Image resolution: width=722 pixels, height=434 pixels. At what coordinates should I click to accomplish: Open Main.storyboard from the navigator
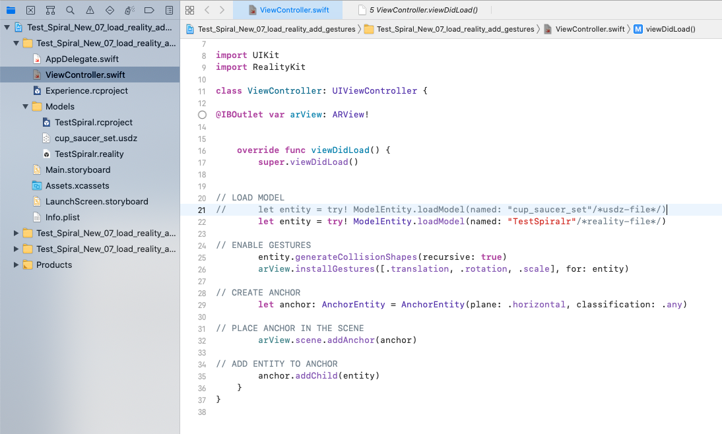pyautogui.click(x=78, y=170)
